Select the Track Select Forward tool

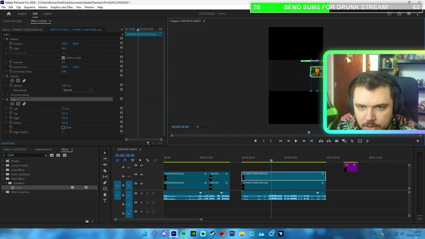105,159
